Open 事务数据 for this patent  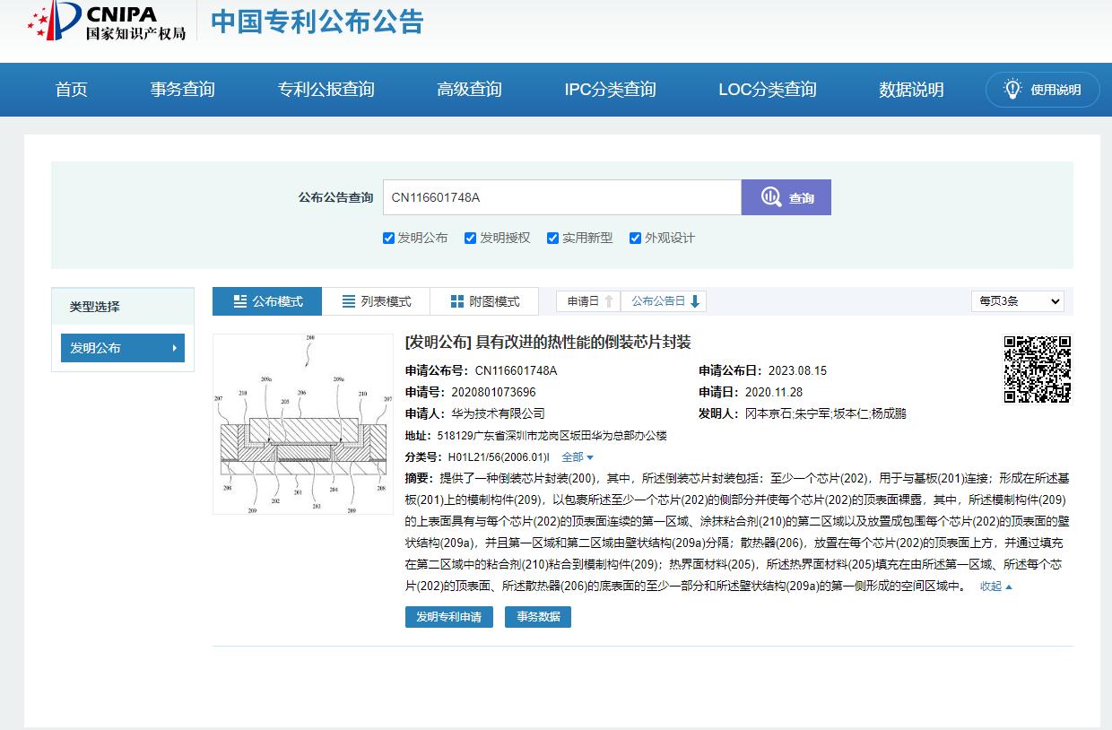(537, 617)
